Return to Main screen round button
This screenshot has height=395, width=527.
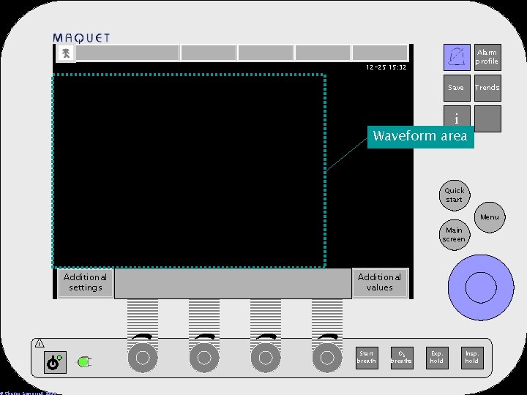(x=455, y=235)
